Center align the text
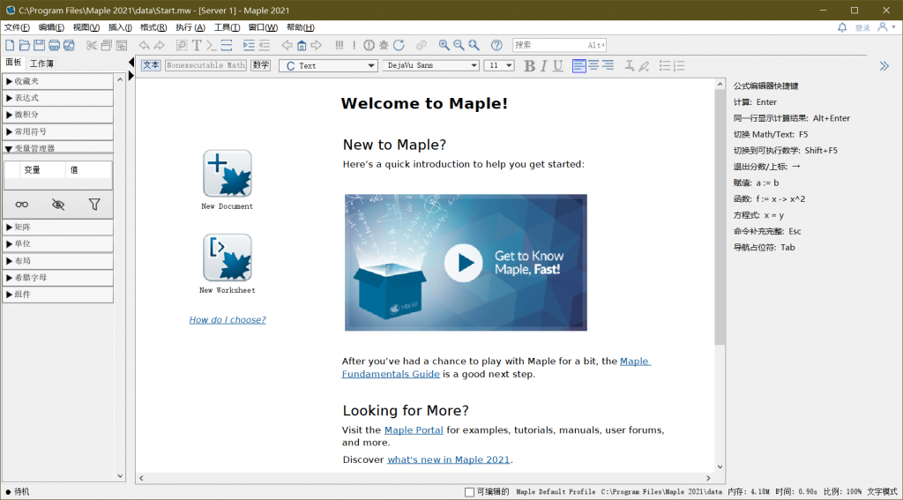Image resolution: width=903 pixels, height=500 pixels. pyautogui.click(x=593, y=65)
